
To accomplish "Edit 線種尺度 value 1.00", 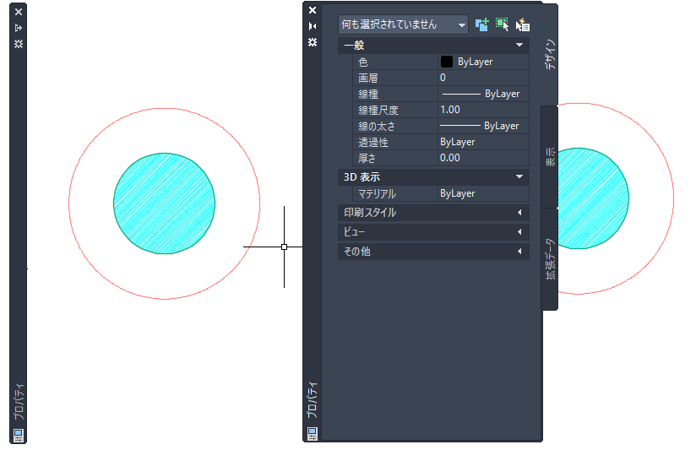I will 483,110.
